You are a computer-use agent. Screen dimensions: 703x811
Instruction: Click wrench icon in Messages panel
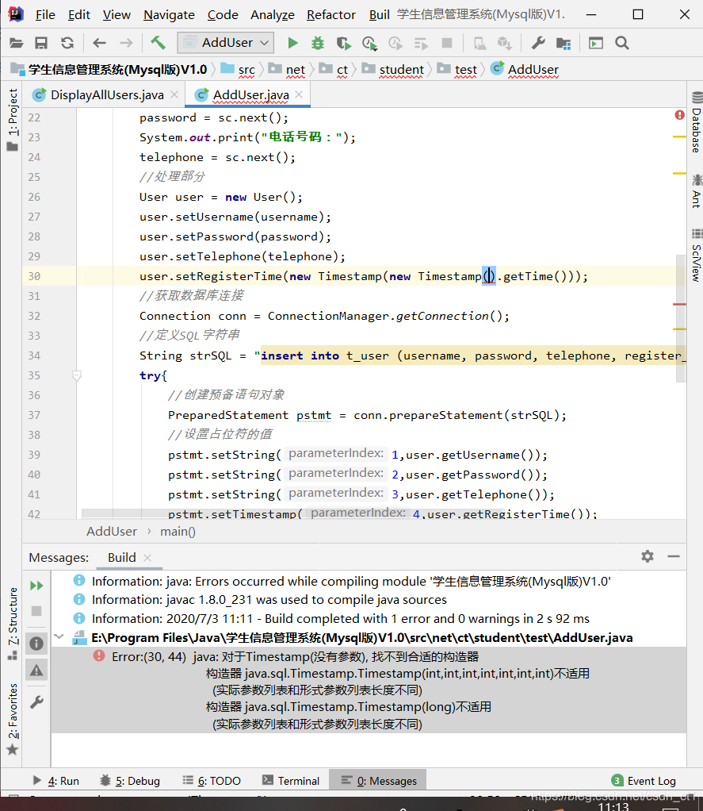pyautogui.click(x=36, y=702)
